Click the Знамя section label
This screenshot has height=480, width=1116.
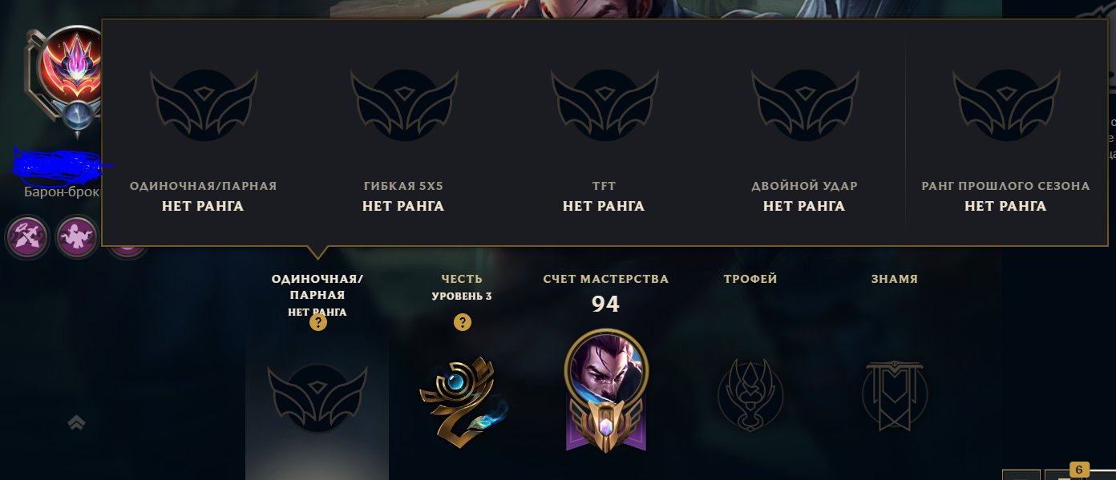[x=895, y=279]
